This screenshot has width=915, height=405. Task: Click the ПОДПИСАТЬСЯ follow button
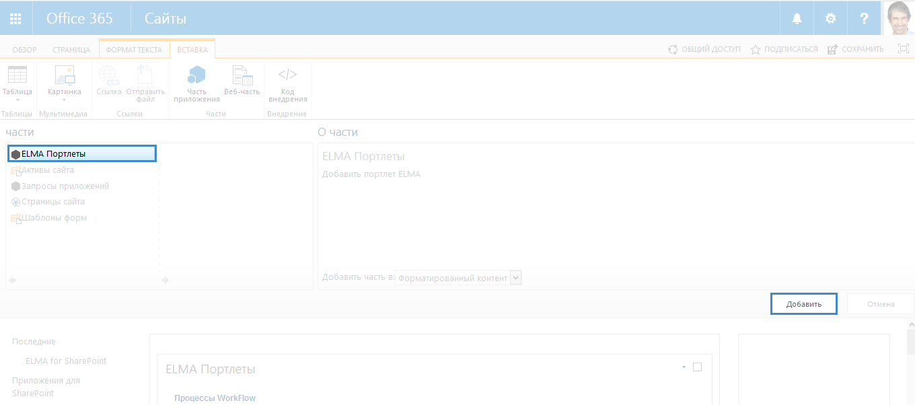(x=784, y=49)
